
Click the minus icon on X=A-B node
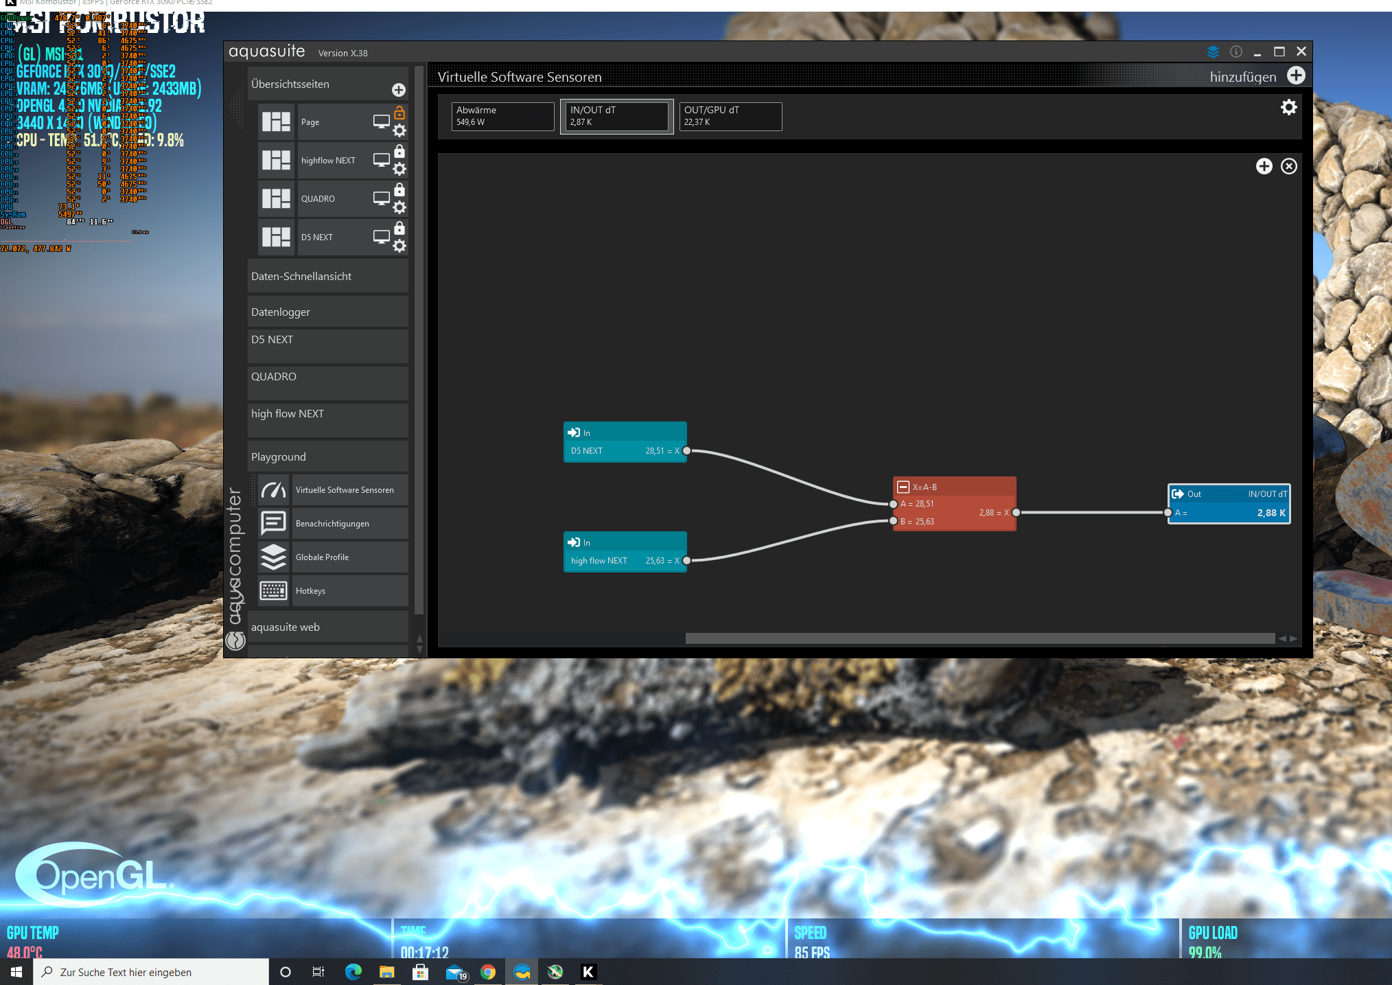click(903, 487)
